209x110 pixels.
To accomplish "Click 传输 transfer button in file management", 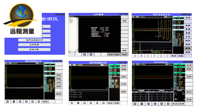I will pyautogui.click(x=125, y=21).
